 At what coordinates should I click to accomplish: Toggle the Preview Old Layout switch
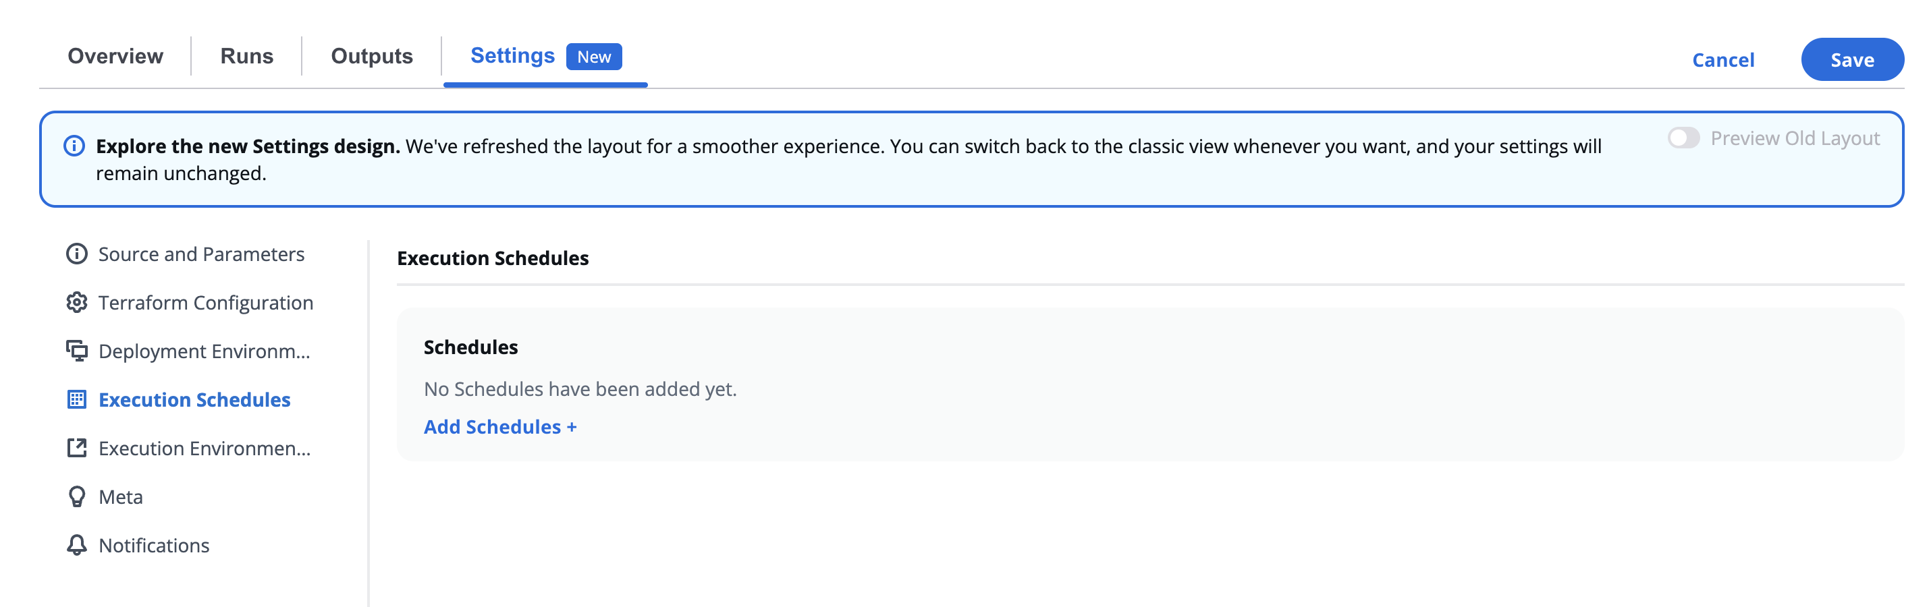1683,138
